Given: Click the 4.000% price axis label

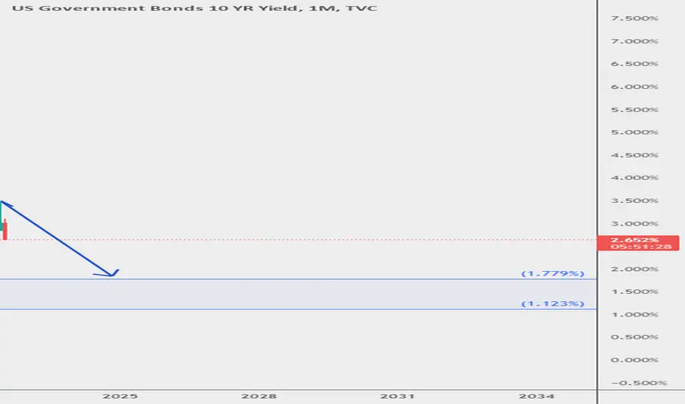Looking at the screenshot, I should click(634, 178).
